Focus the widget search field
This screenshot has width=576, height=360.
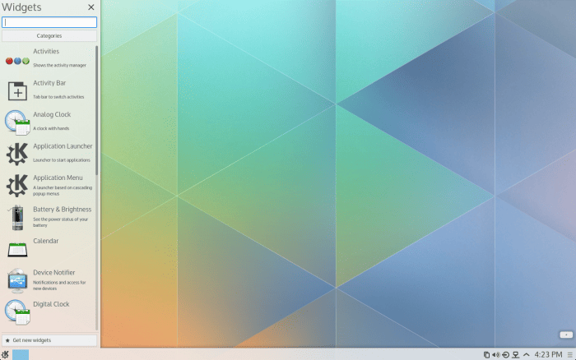(x=49, y=22)
